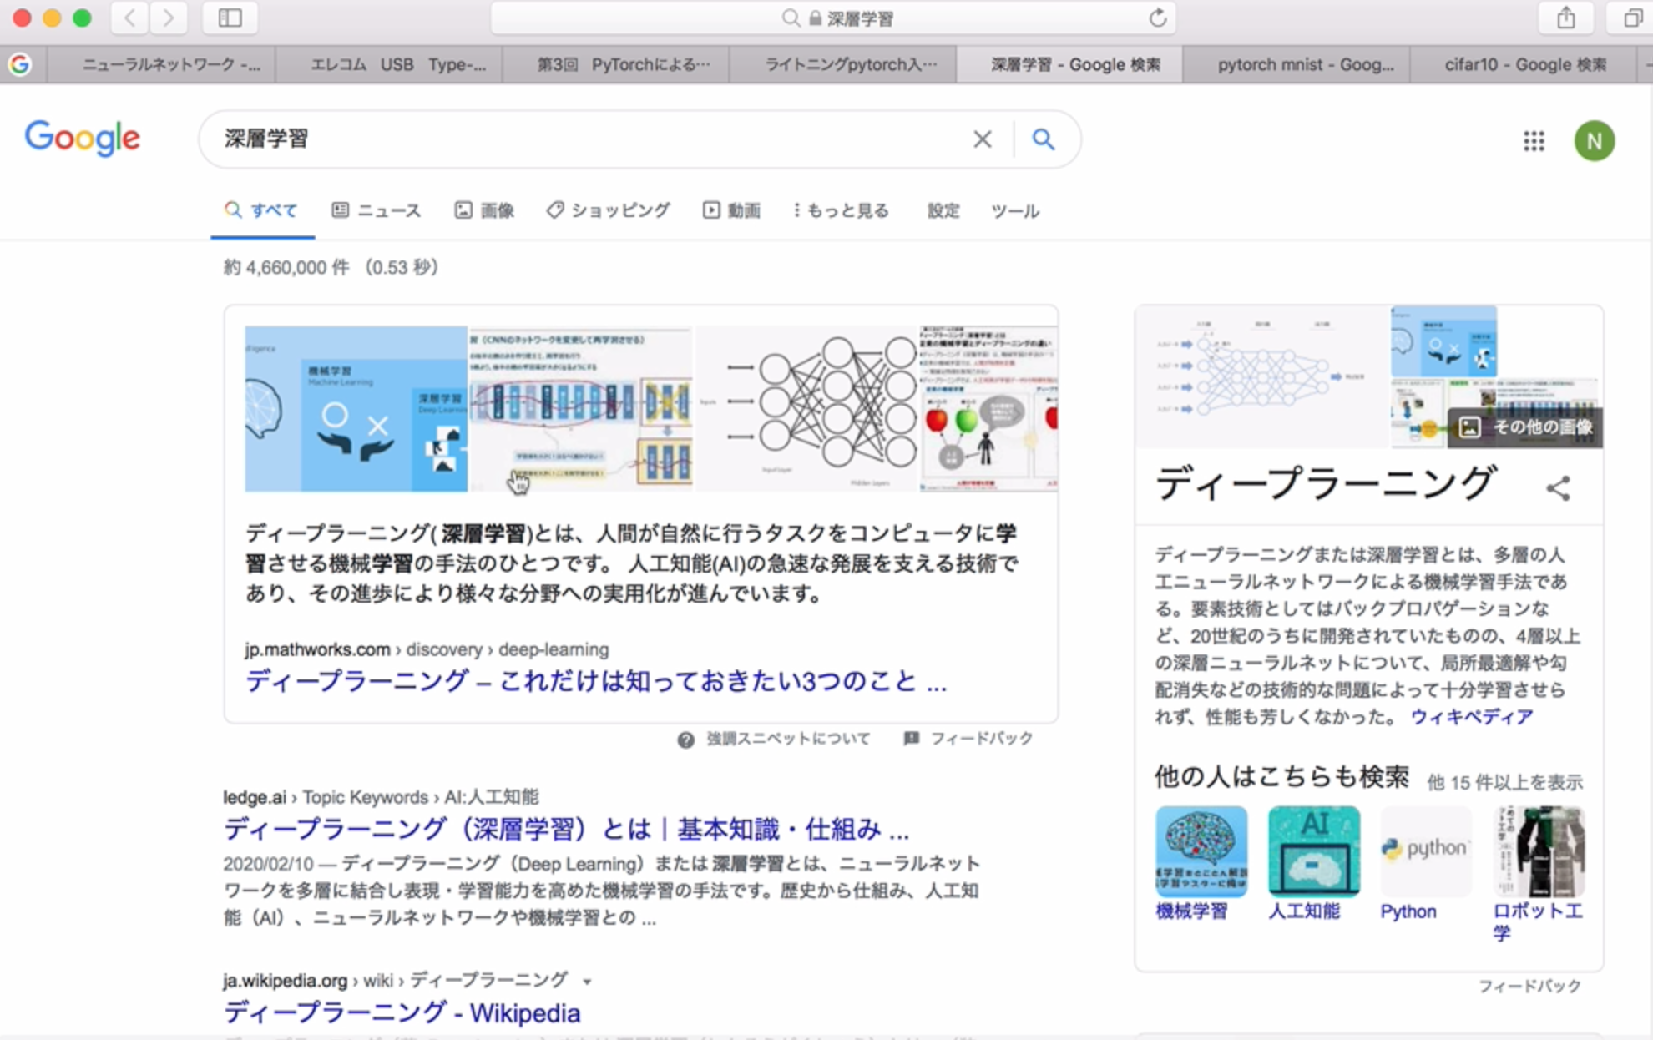Switch to ニューラルネットワーク tab
This screenshot has height=1040, width=1653.
point(162,64)
